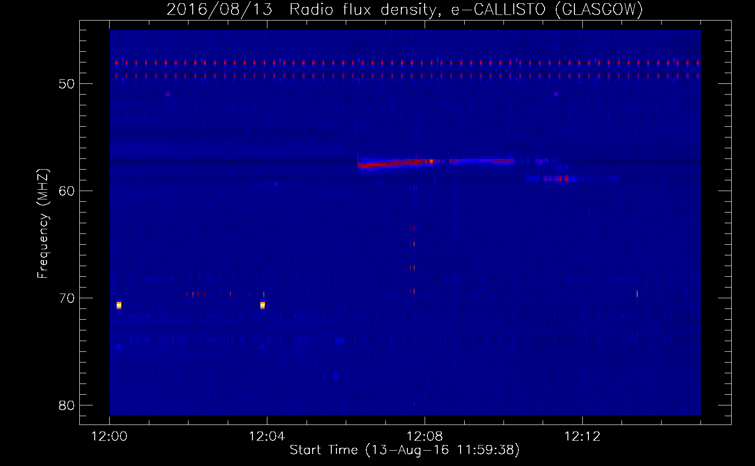Image resolution: width=755 pixels, height=466 pixels.
Task: Click the 12:04 time tick label
Action: tap(267, 437)
